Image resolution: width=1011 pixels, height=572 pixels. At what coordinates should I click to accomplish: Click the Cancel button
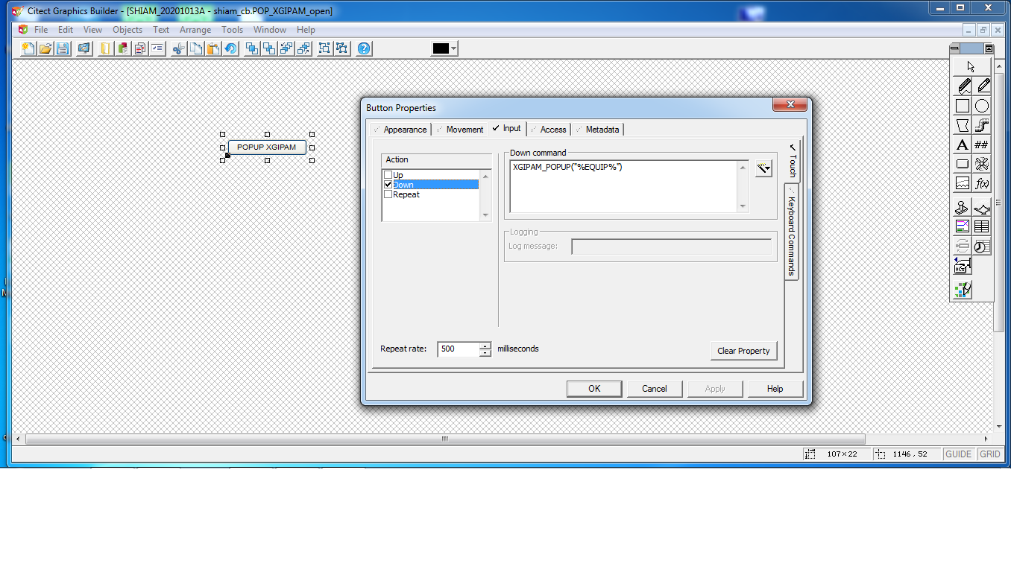point(655,389)
